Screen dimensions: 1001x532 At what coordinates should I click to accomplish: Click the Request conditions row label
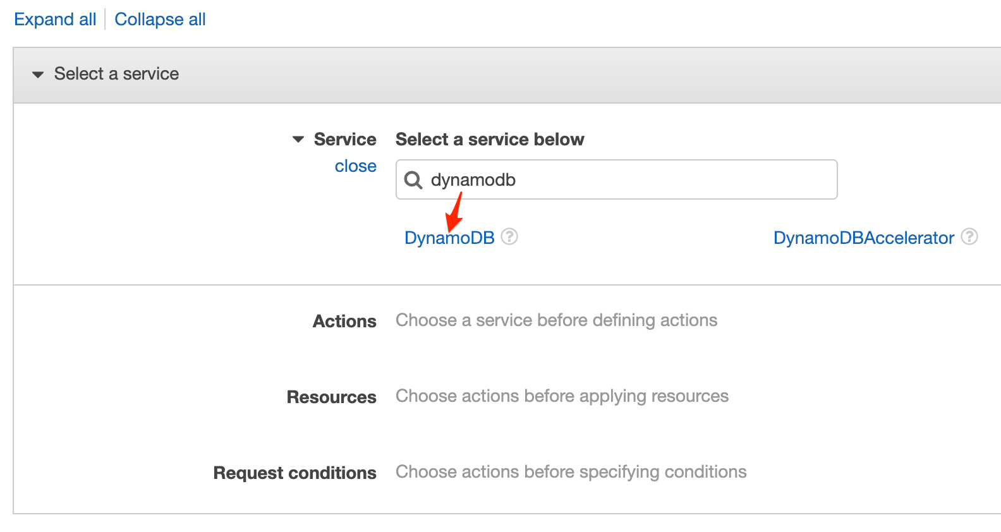click(295, 473)
